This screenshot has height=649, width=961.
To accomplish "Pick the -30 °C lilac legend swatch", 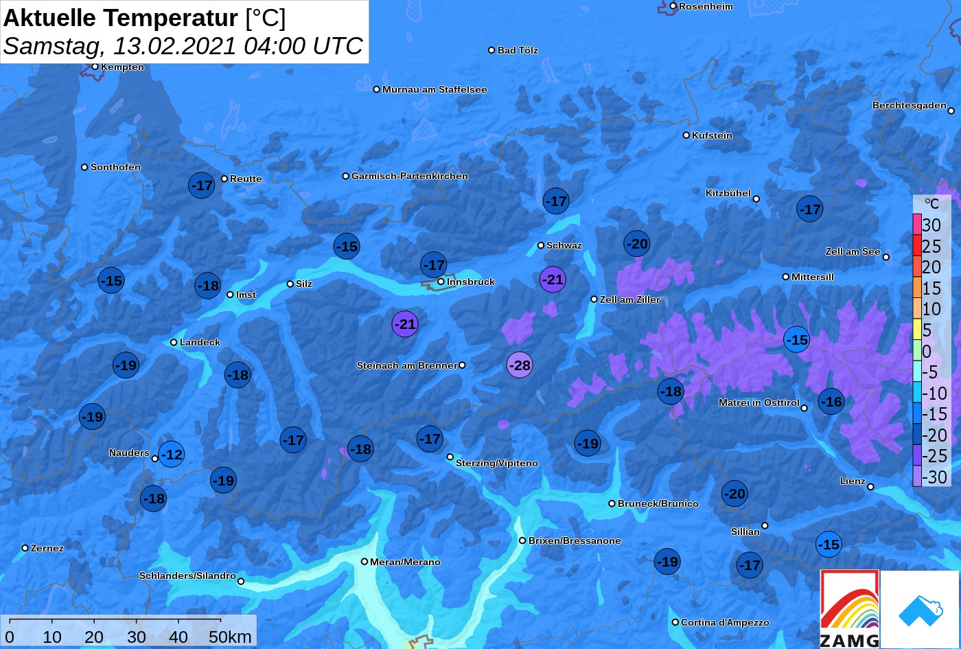I will pos(917,477).
